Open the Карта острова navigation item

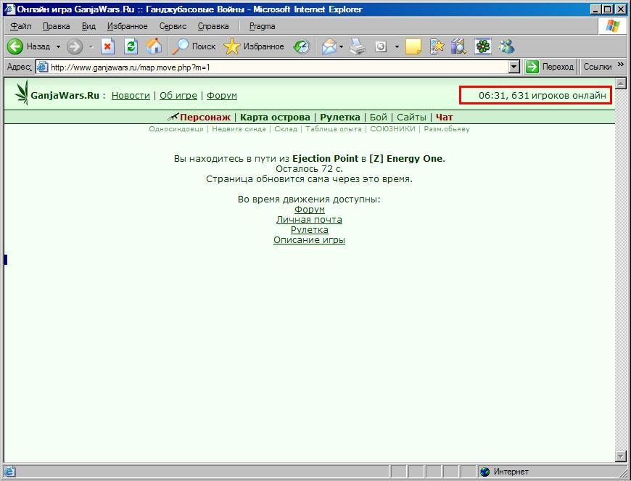[x=275, y=117]
